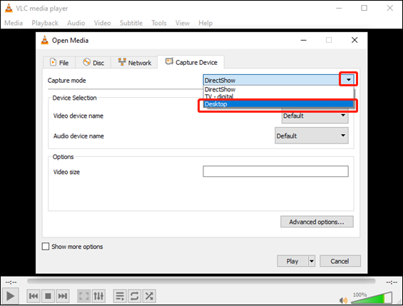Choose TV - digital capture mode option
The image size is (403, 306).
(278, 96)
